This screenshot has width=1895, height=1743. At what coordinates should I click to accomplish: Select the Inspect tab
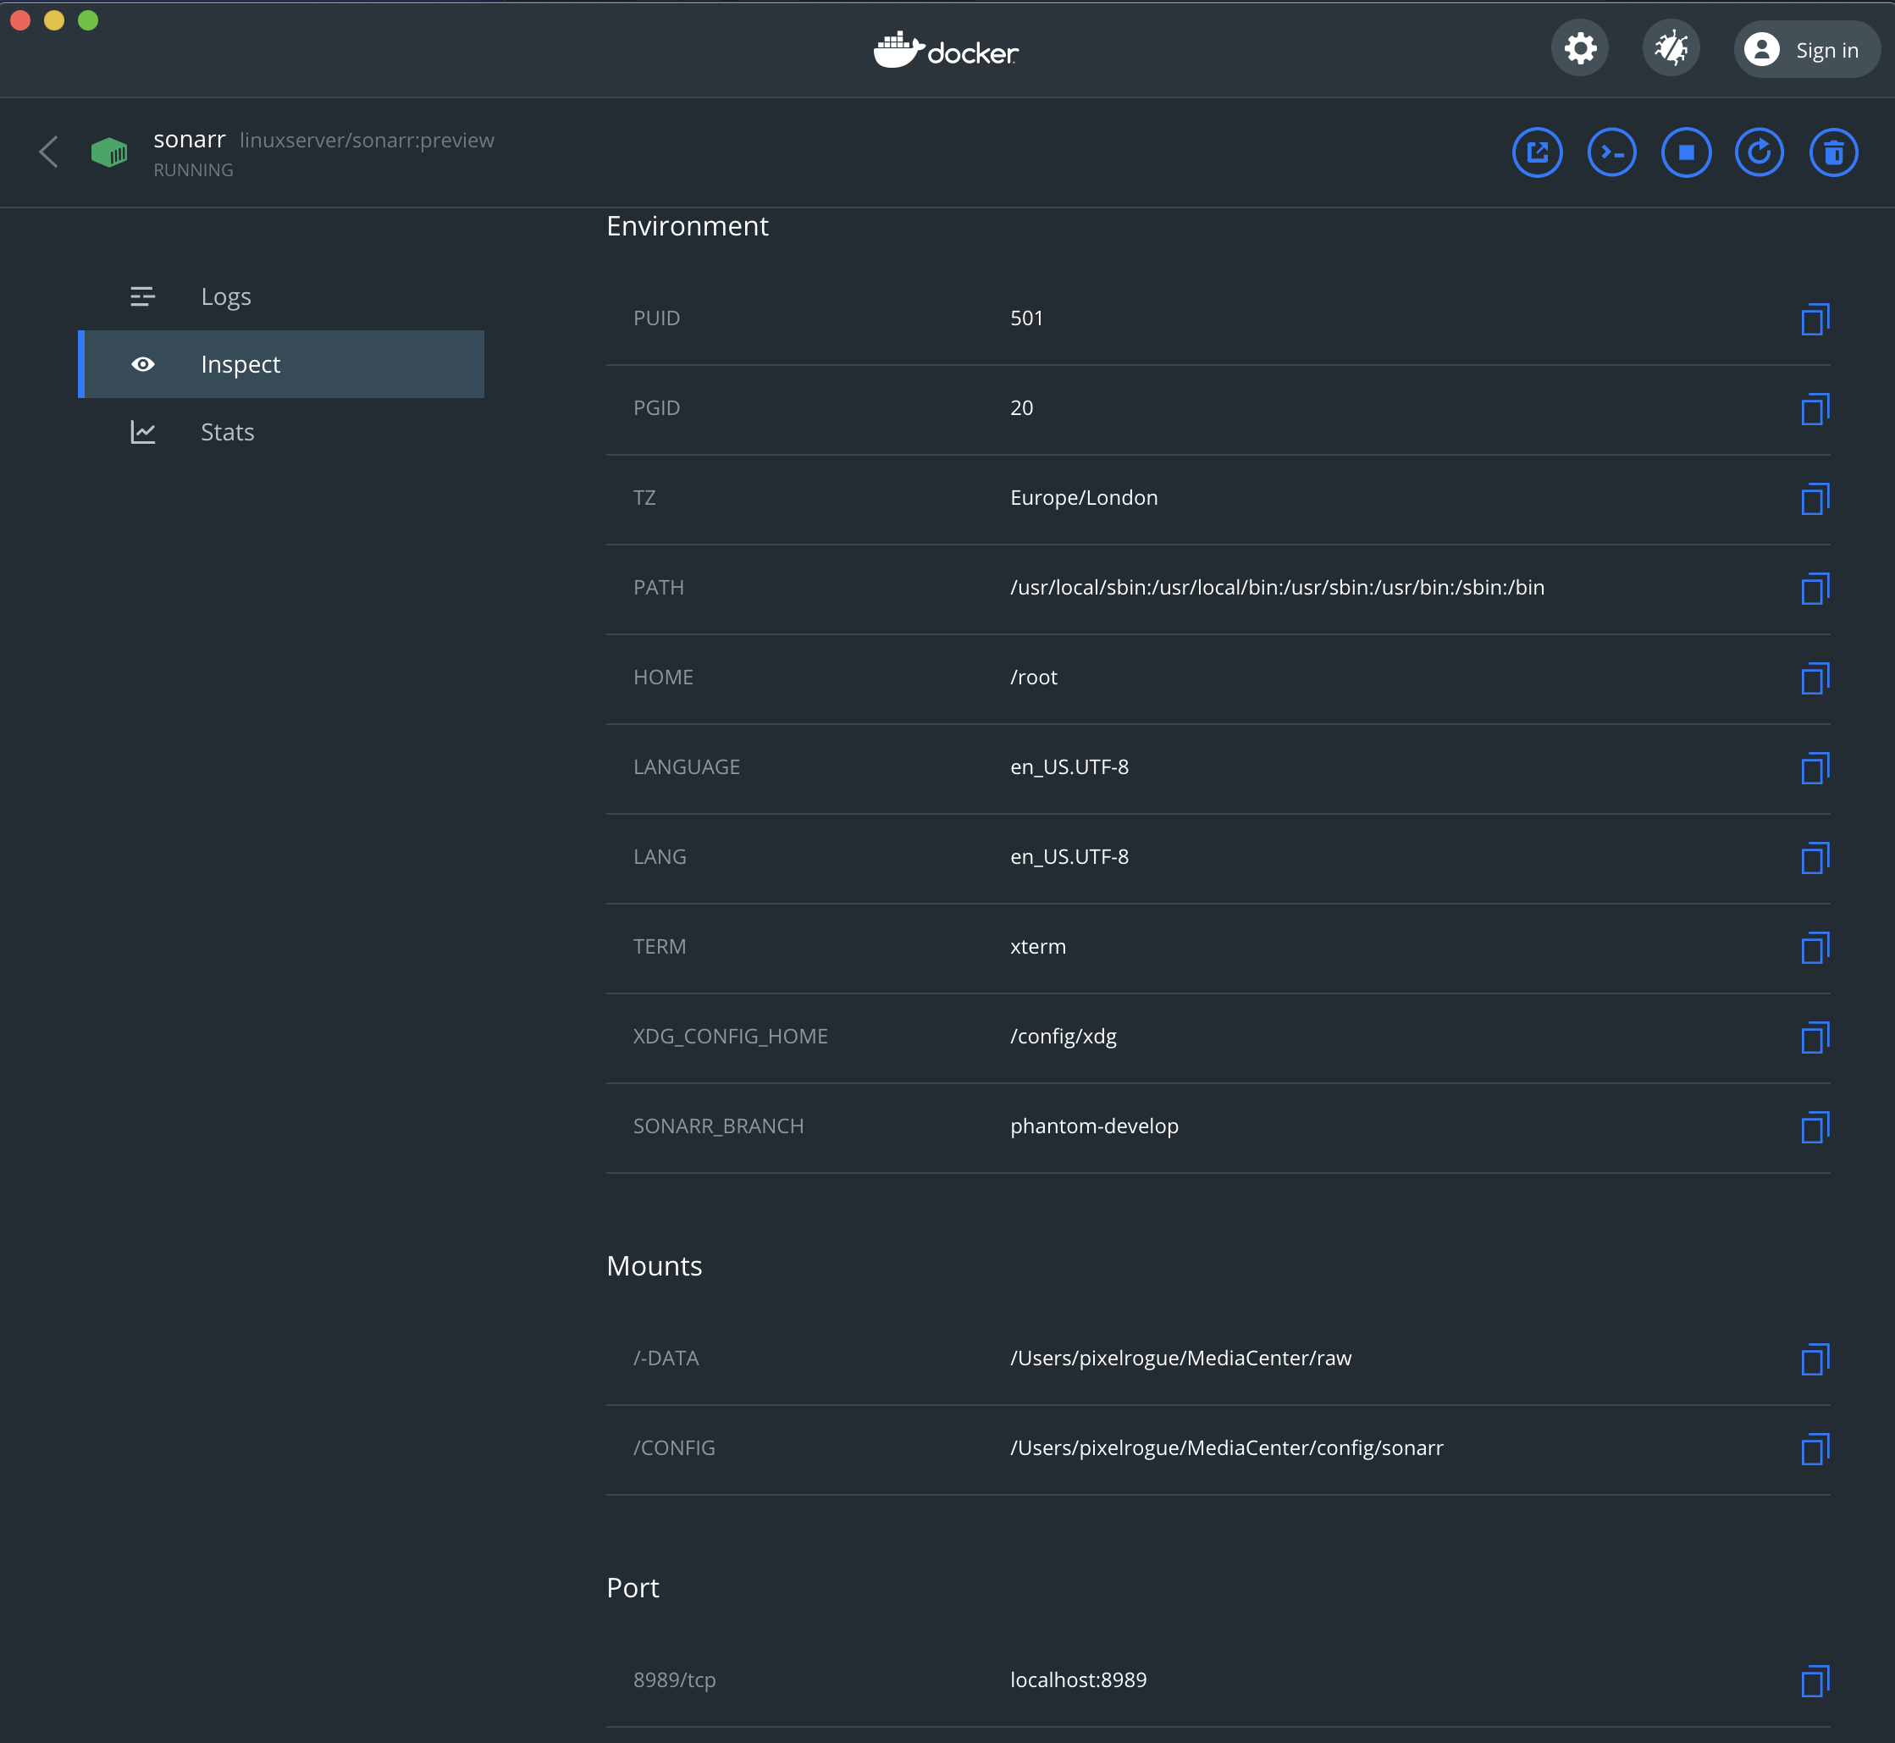point(240,364)
